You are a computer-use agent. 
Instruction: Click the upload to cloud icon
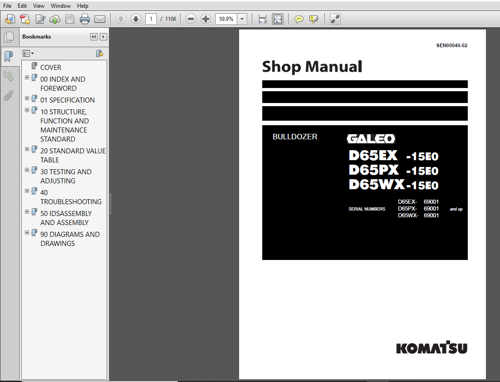55,20
